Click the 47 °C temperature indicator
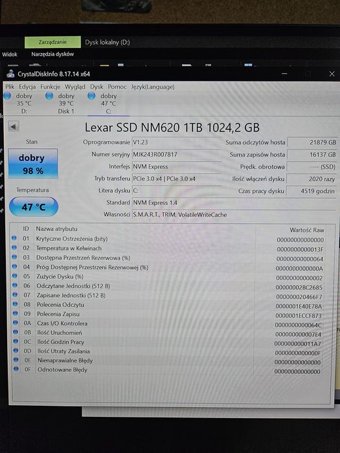Viewport: 340px width, 453px height. [34, 206]
